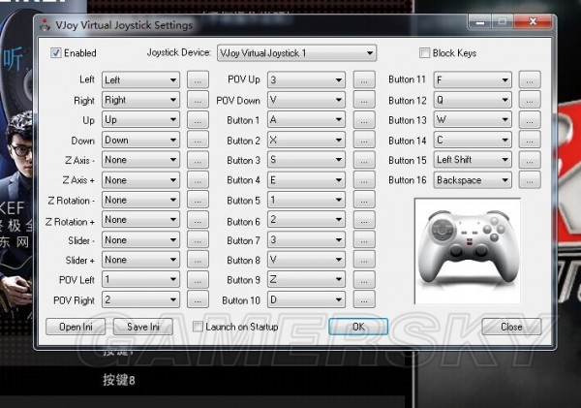
Task: Open the Button 9 key dropdown
Action: coord(306,279)
